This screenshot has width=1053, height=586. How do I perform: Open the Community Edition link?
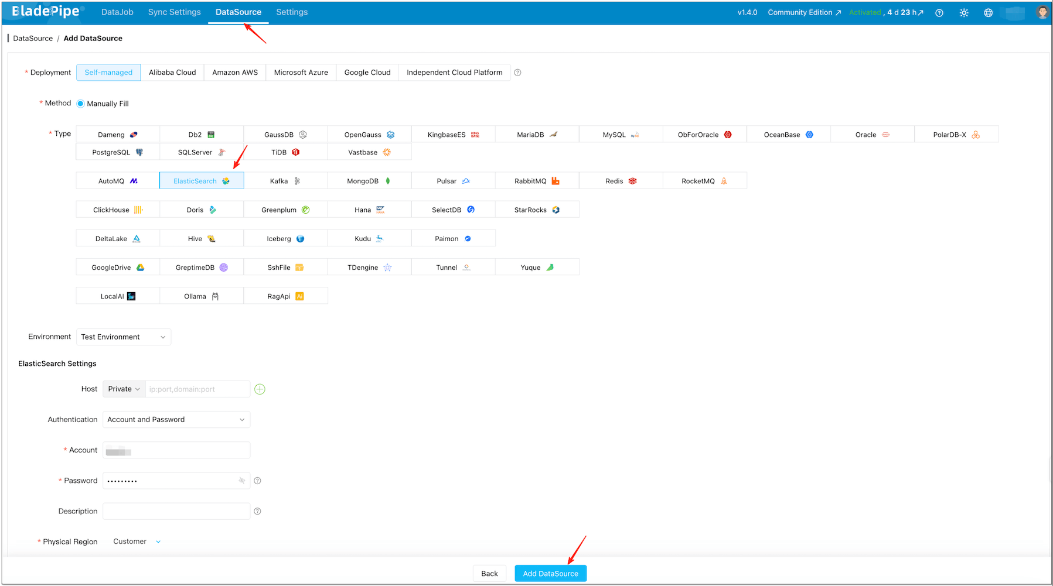pyautogui.click(x=799, y=12)
